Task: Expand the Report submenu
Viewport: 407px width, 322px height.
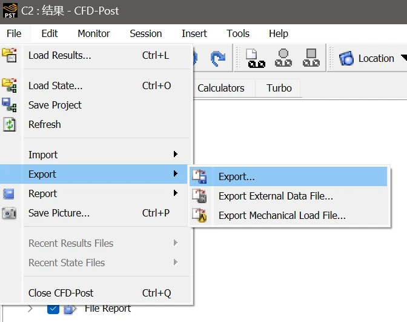Action: coord(101,193)
